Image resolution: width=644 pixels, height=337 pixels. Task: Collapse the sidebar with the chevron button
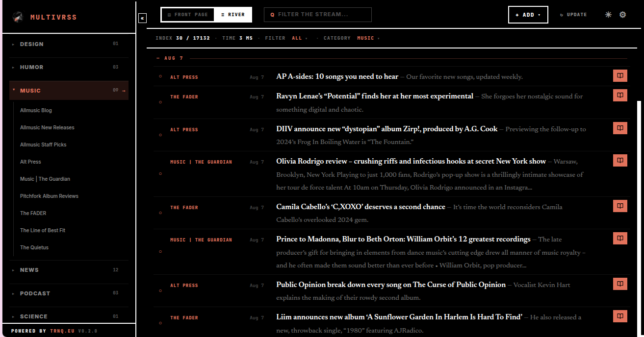tap(142, 18)
